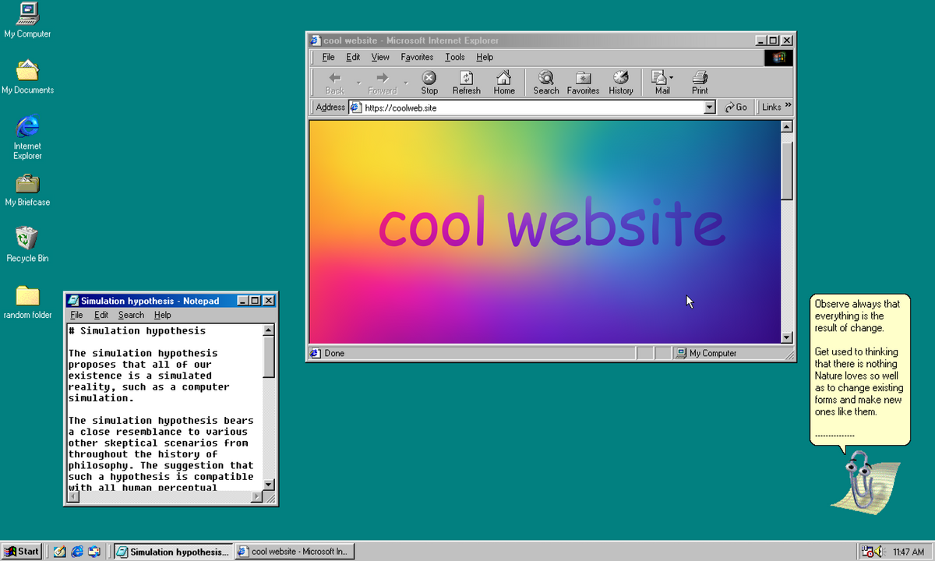Click the Notepad vertical scrollbar down arrow
This screenshot has width=935, height=561.
(269, 484)
